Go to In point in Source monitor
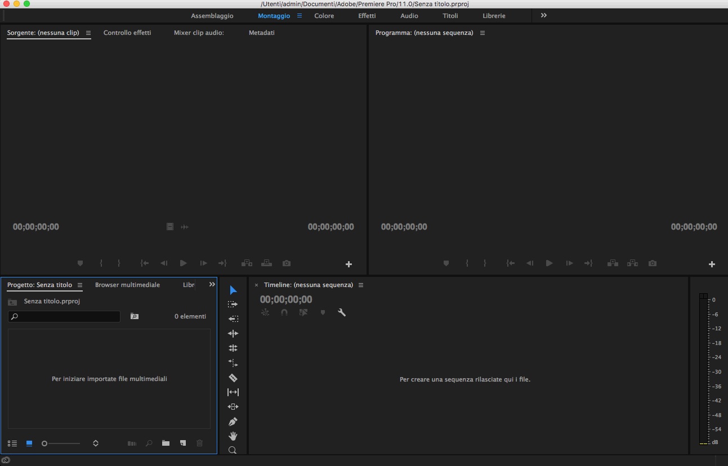This screenshot has height=466, width=728. 145,263
